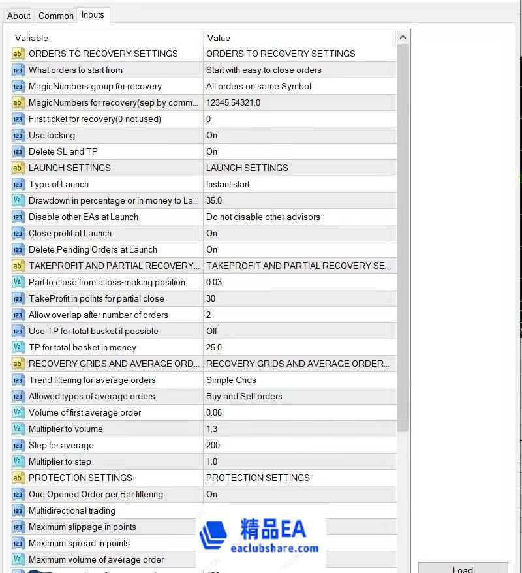
Task: Click the double-type icon next to Multiplier to volume
Action: coord(18,429)
